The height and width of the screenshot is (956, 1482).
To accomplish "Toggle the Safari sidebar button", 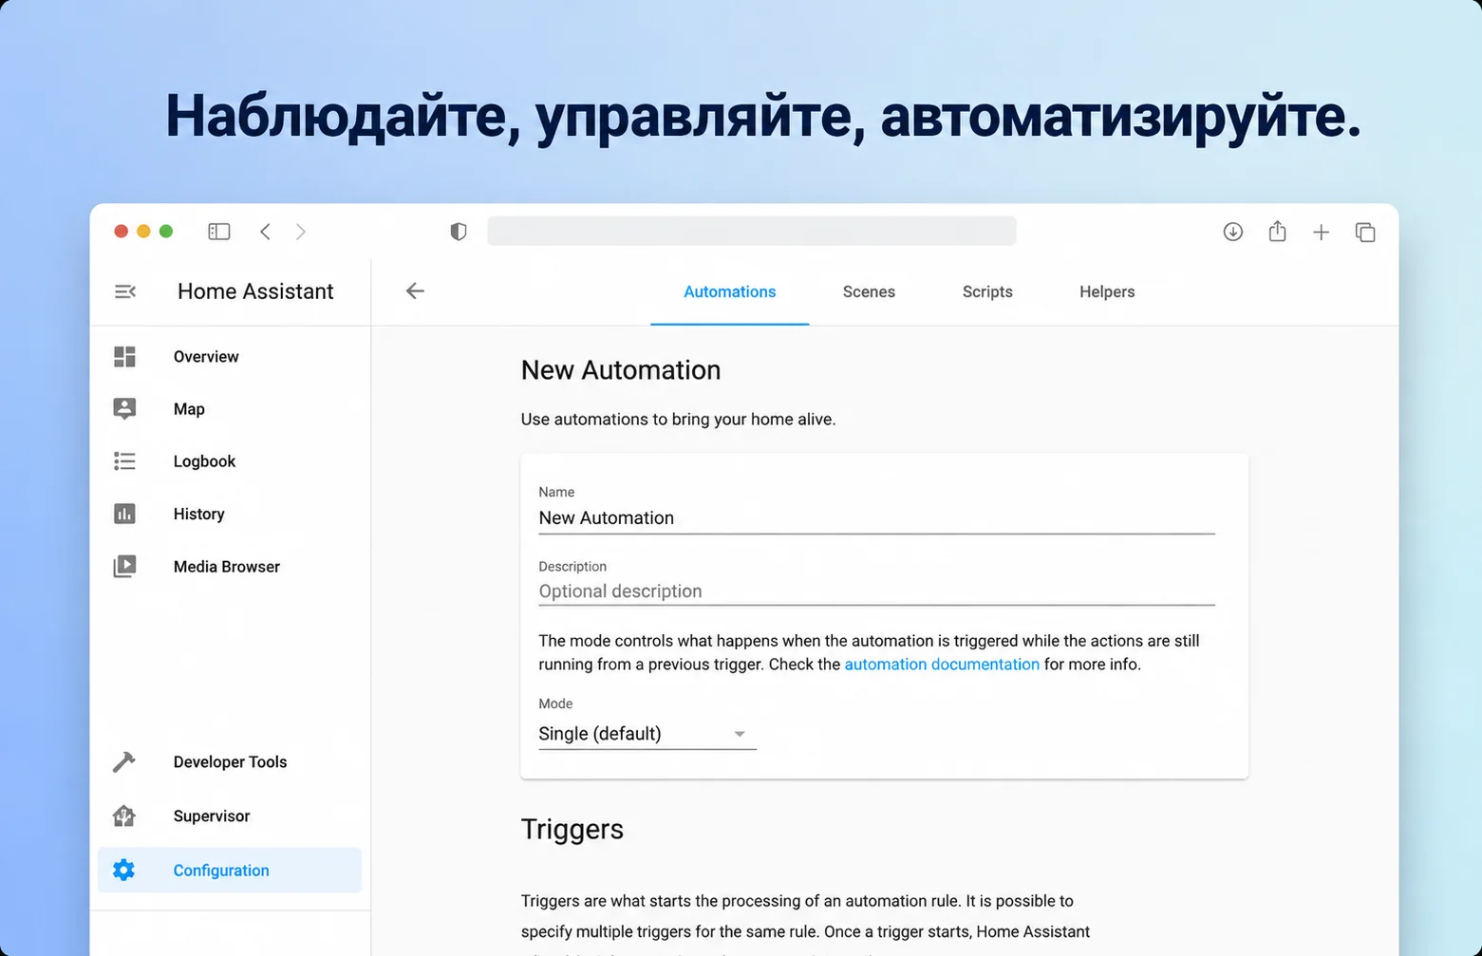I will [x=219, y=232].
